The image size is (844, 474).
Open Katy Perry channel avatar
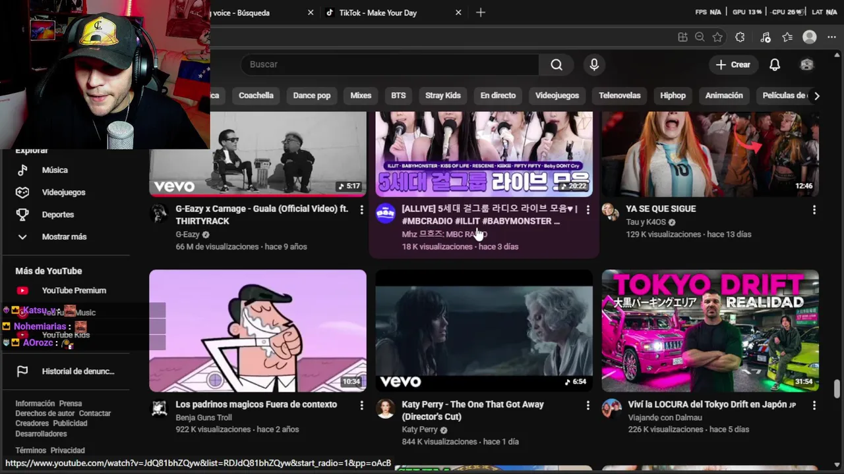(x=385, y=408)
